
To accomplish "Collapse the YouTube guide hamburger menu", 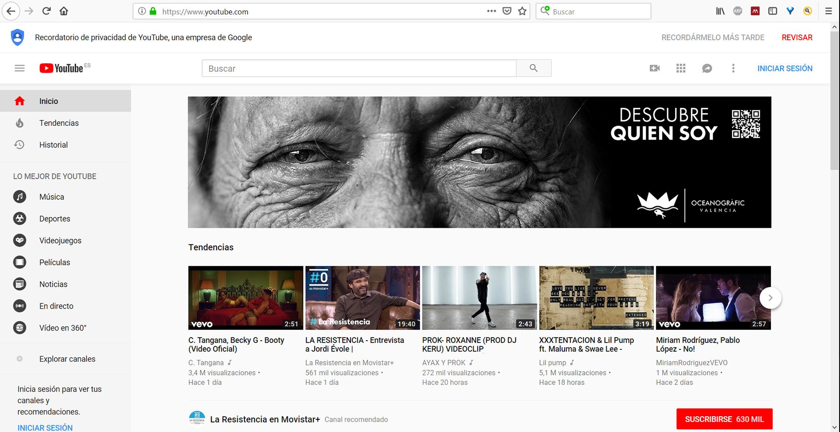I will click(20, 68).
